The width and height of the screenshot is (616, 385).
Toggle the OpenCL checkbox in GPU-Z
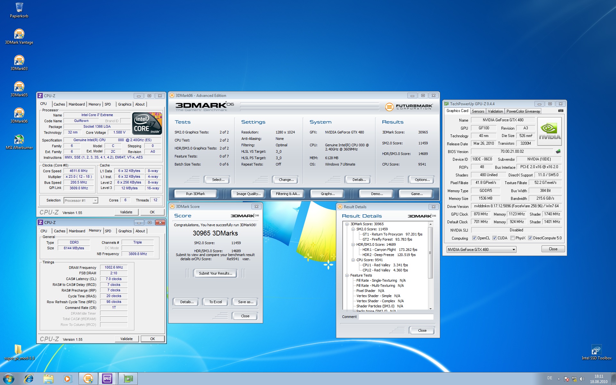tap(474, 238)
